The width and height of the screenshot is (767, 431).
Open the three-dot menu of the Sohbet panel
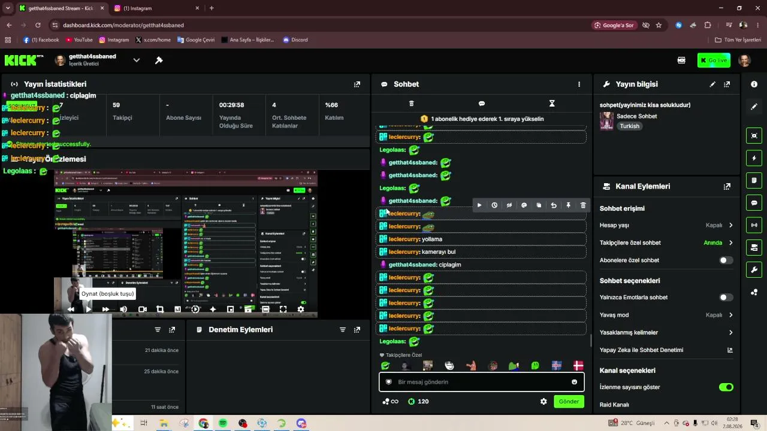click(x=579, y=84)
